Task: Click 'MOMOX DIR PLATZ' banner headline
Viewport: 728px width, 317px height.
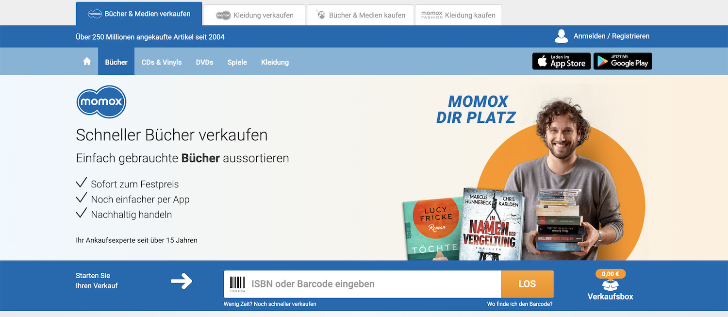Action: coord(476,109)
